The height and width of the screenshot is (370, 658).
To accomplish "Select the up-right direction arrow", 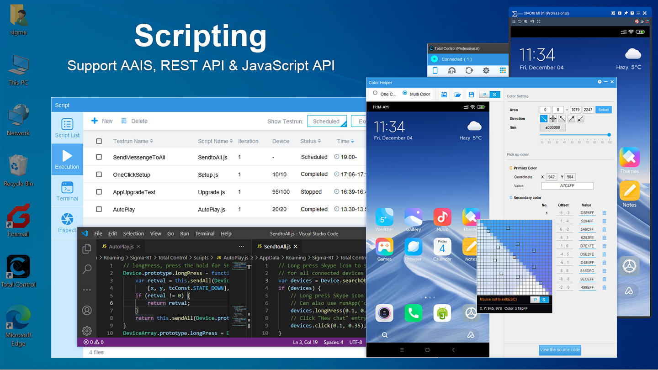I will (571, 119).
